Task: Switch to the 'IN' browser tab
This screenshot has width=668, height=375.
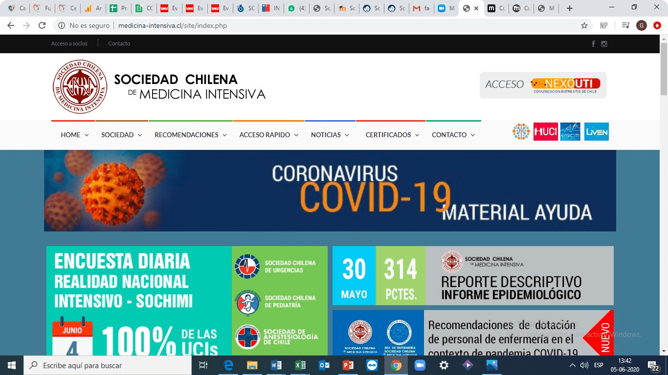Action: (x=271, y=8)
